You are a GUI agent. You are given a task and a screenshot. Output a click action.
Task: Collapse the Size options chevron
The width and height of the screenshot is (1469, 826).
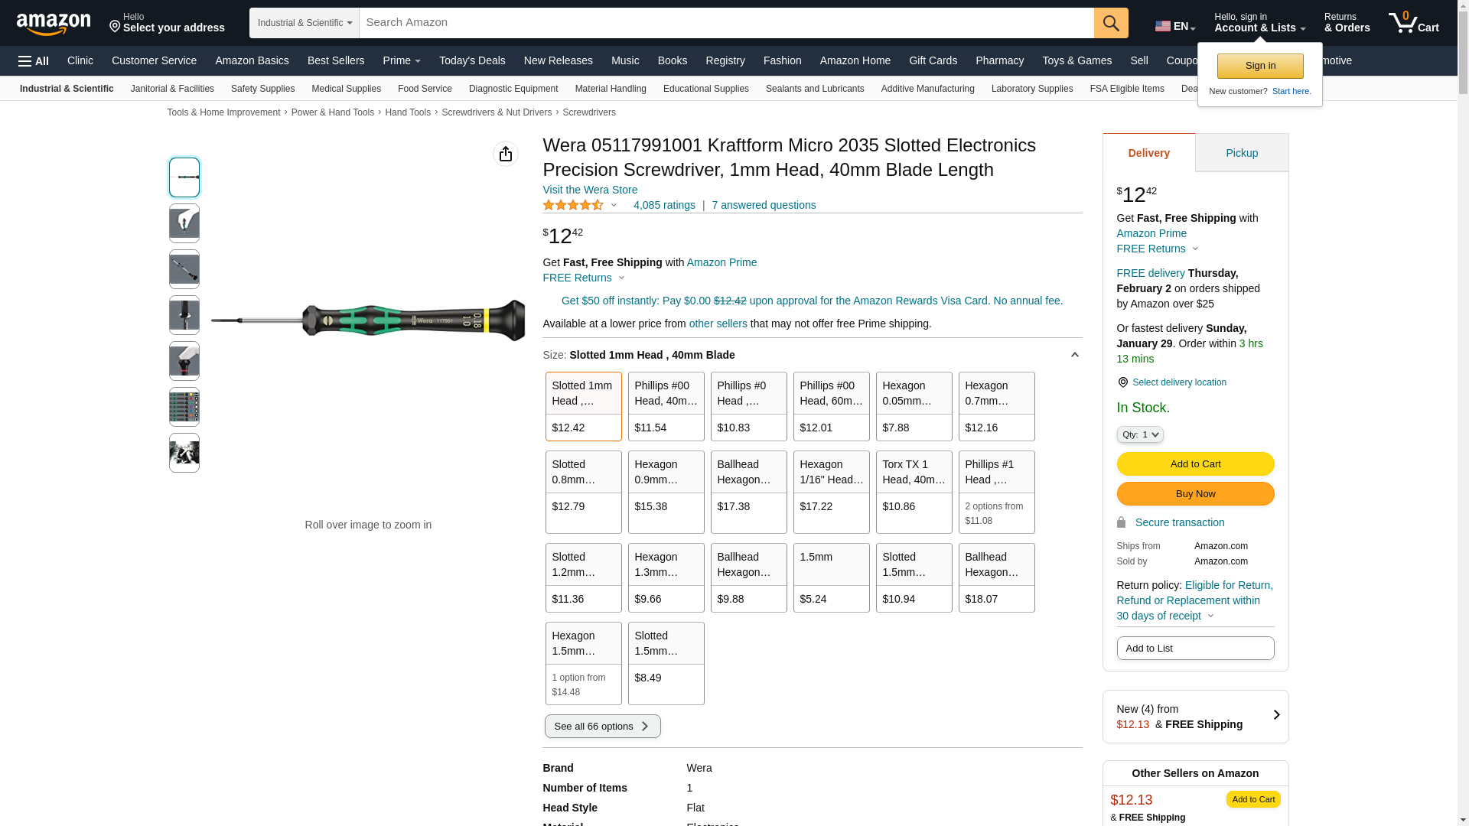pyautogui.click(x=1074, y=355)
